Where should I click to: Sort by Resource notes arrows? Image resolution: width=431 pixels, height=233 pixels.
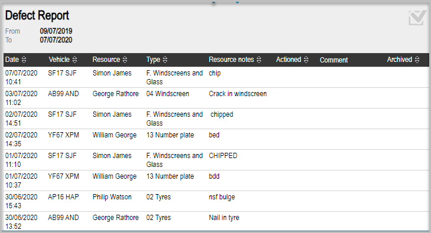pyautogui.click(x=259, y=60)
